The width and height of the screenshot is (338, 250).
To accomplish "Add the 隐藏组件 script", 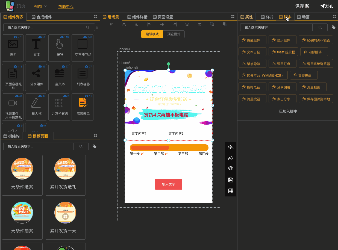I will click(253, 40).
